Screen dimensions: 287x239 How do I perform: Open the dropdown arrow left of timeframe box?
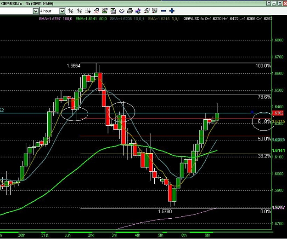(36, 11)
